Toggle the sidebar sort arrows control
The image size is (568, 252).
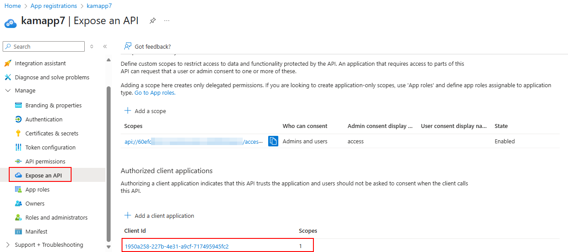[x=92, y=46]
